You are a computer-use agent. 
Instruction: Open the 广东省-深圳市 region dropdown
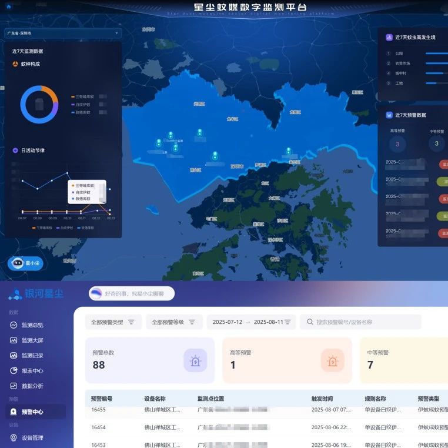tap(63, 33)
